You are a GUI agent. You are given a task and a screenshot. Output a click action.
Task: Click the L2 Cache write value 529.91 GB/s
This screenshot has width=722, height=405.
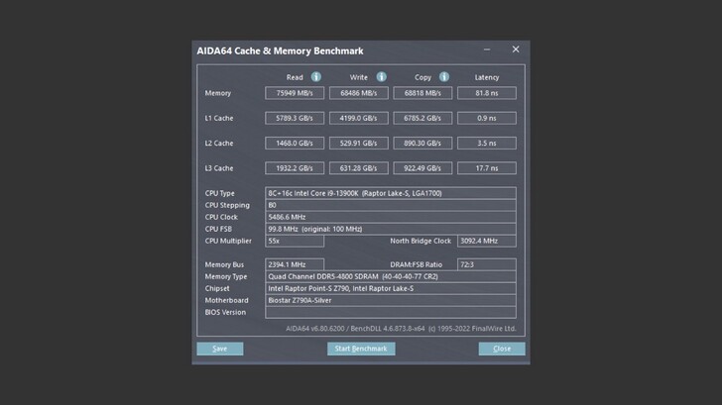(358, 144)
